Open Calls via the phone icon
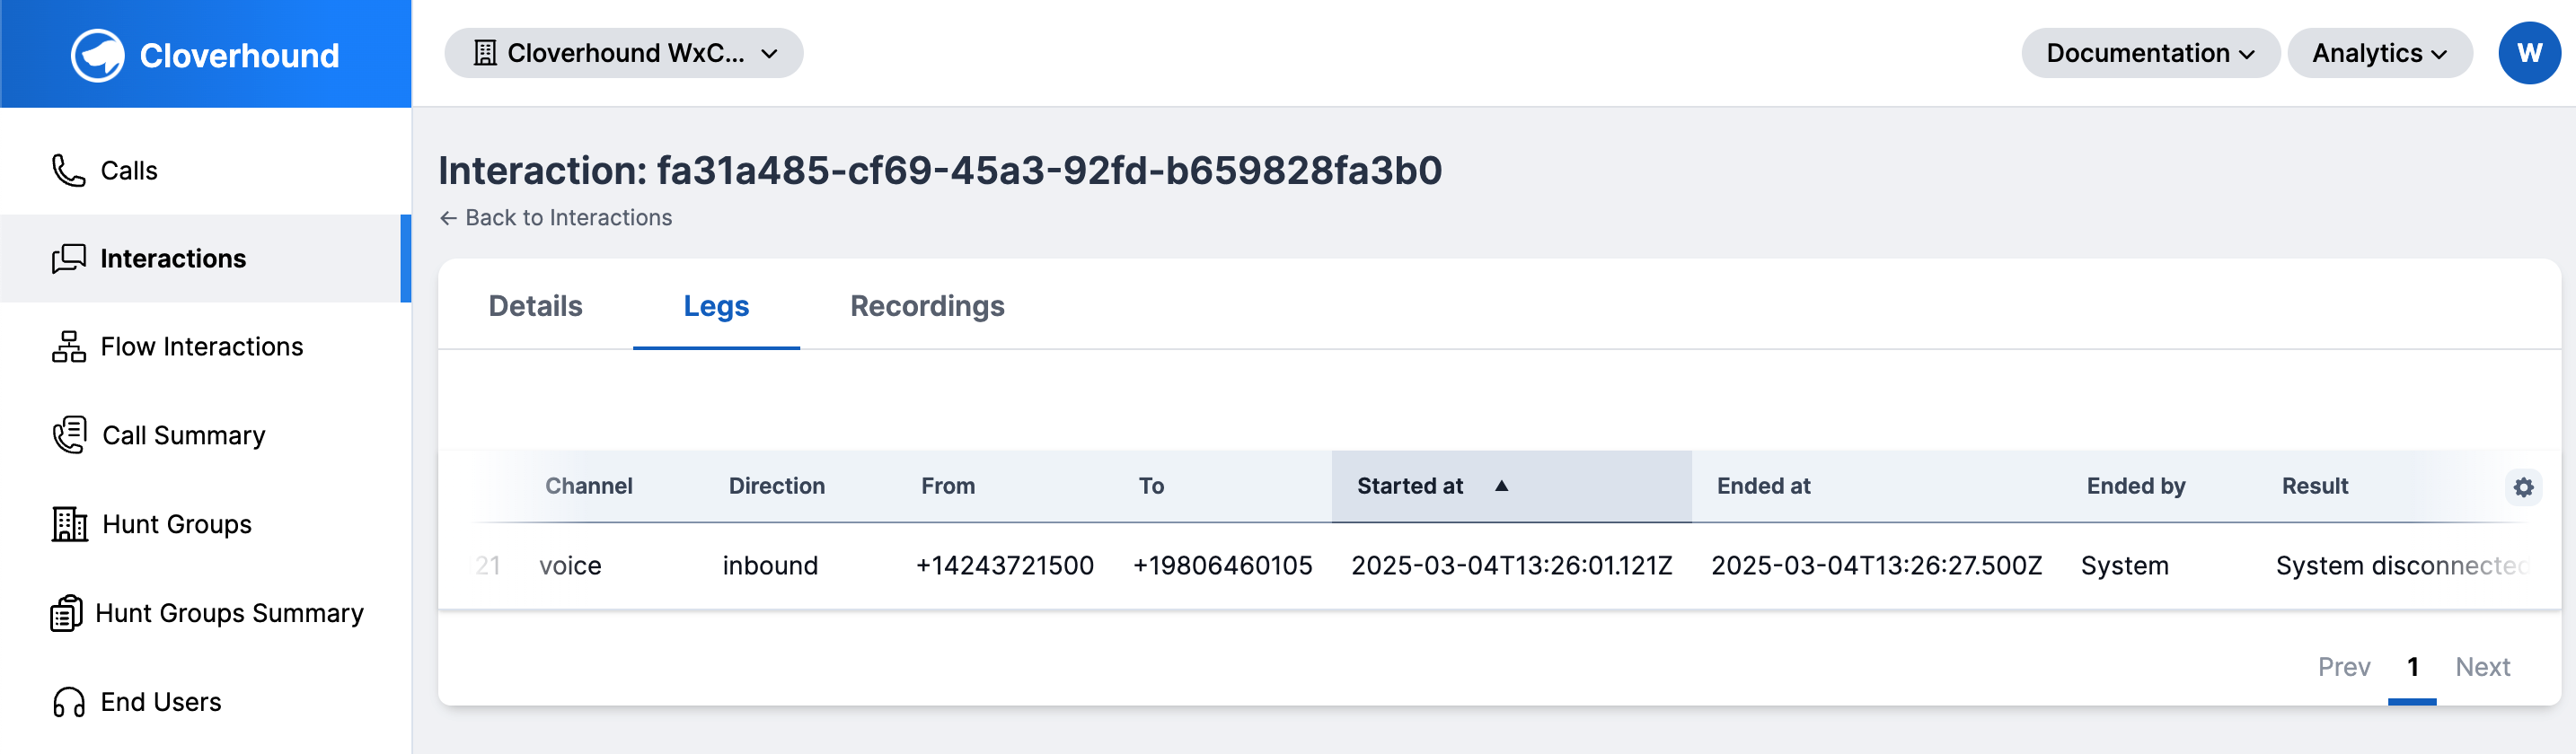This screenshot has width=2576, height=754. 68,171
